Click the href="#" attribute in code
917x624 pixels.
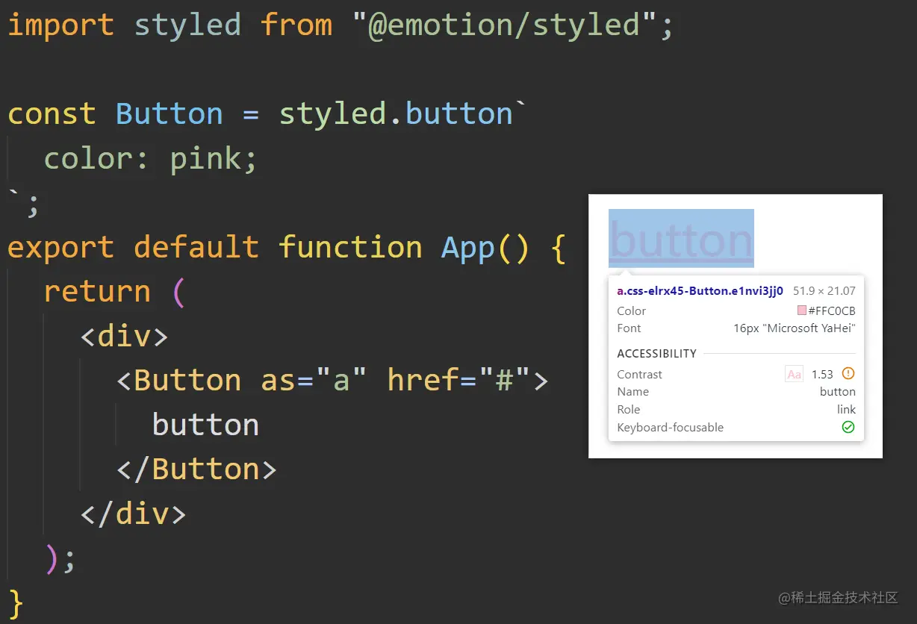[458, 380]
